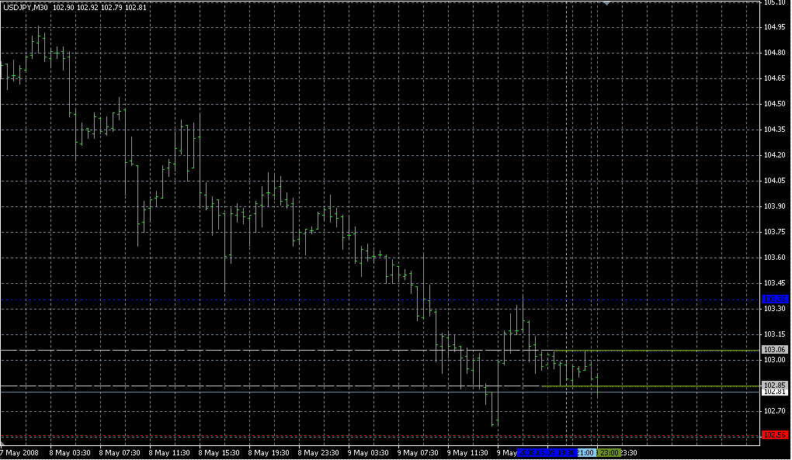792x460 pixels.
Task: Click the 7 May 2008 date label
Action: click(x=20, y=452)
